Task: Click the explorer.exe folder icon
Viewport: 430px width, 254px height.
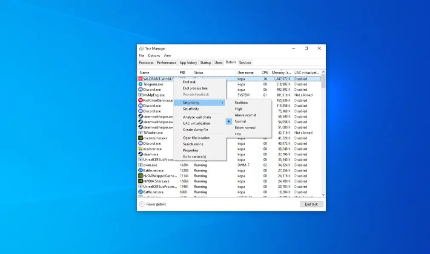Action: click(140, 149)
